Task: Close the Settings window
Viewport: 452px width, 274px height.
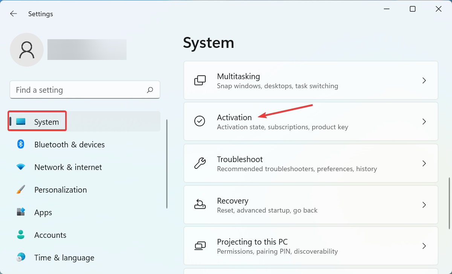Action: pyautogui.click(x=439, y=9)
